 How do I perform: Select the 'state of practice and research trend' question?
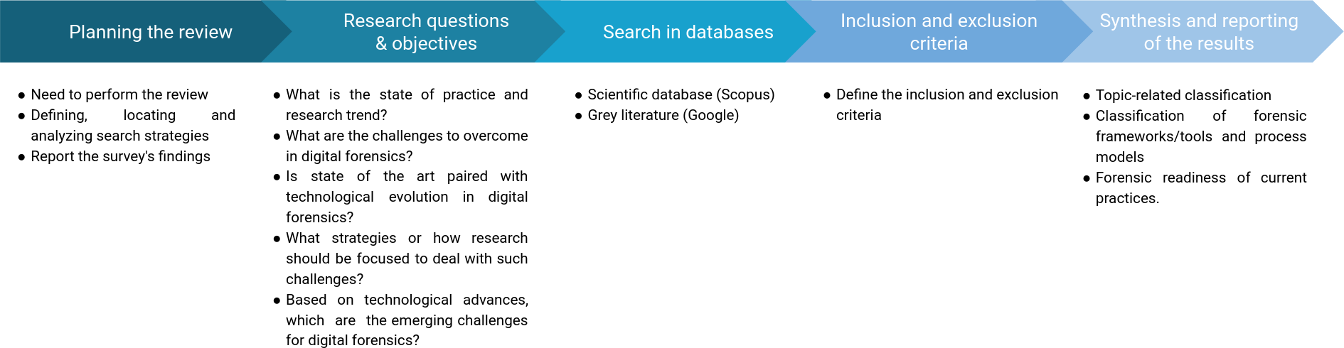406,104
